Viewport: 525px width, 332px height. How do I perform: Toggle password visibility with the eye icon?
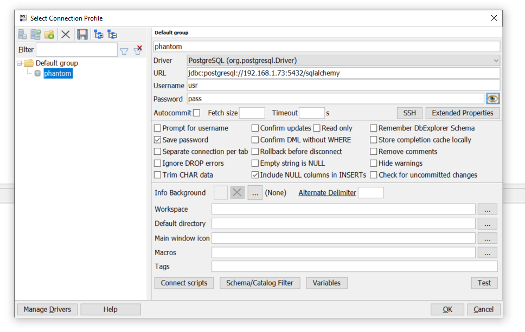click(492, 99)
